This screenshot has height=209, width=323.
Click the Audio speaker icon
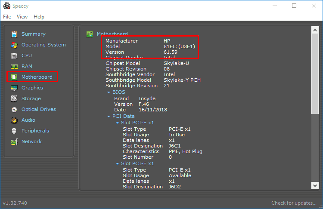pos(14,120)
